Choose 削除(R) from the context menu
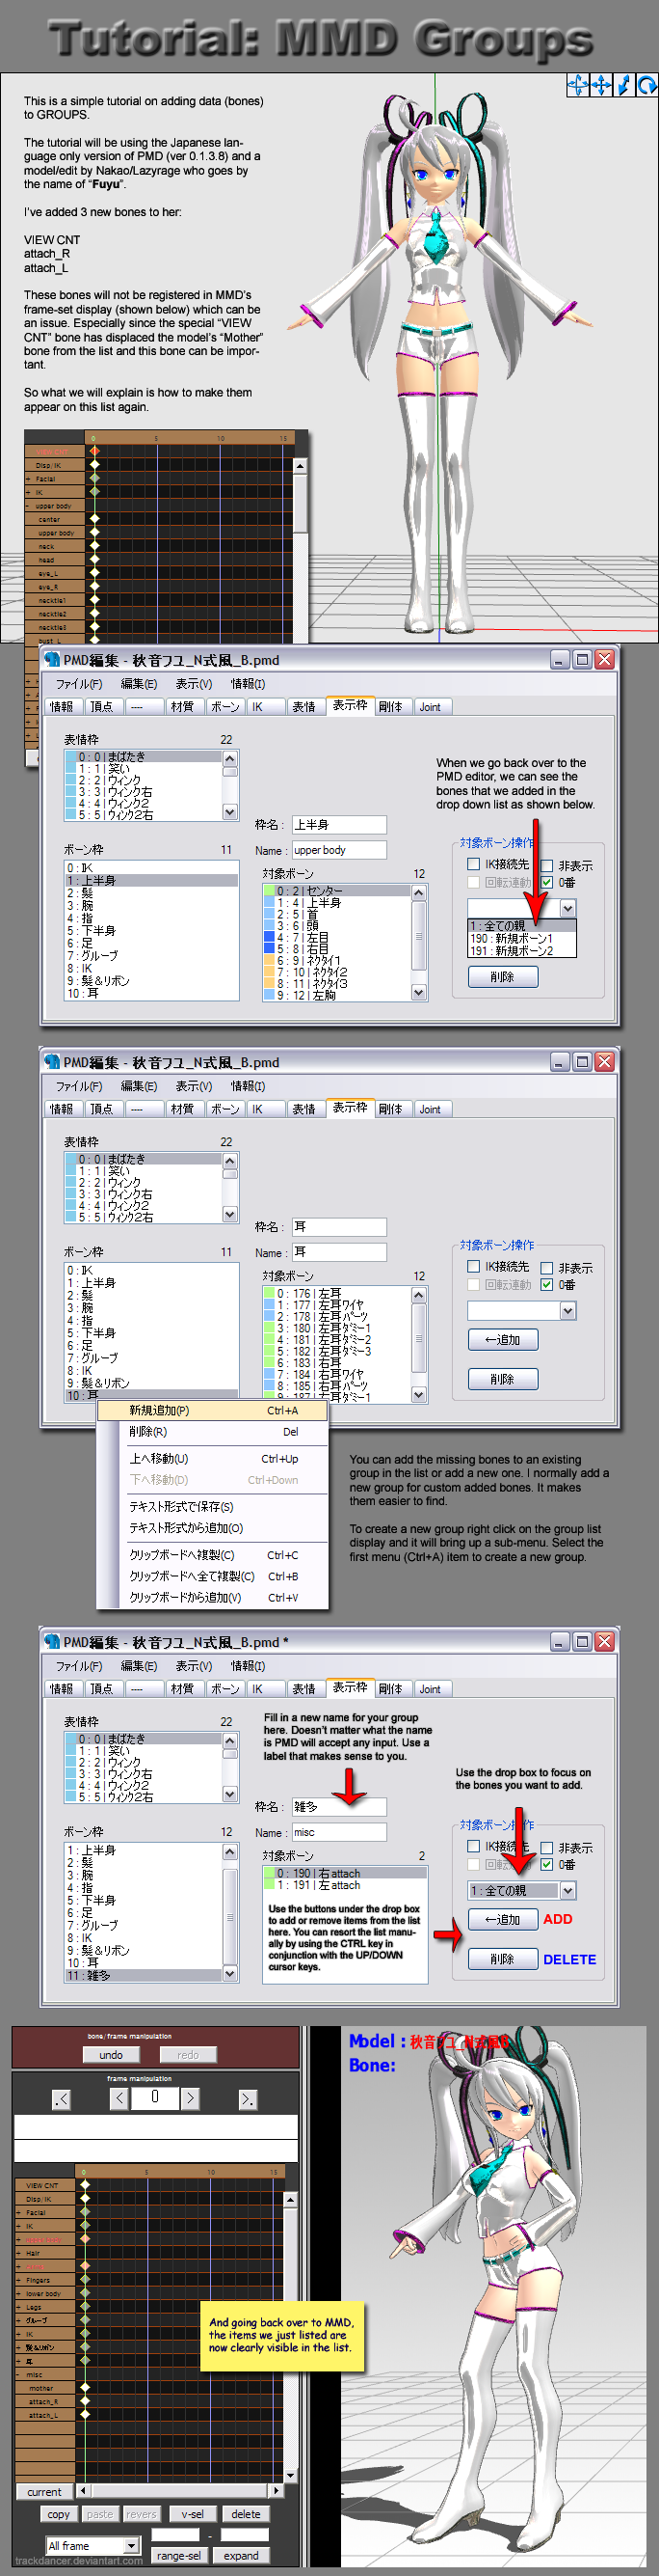Image resolution: width=659 pixels, height=2576 pixels. (x=213, y=1432)
